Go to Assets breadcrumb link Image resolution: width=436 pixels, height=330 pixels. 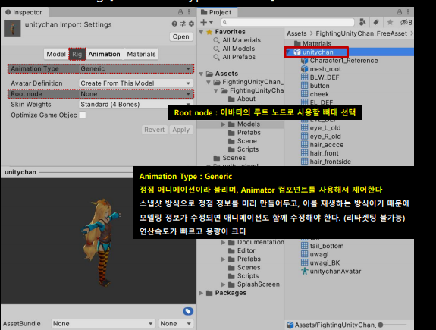coord(296,33)
